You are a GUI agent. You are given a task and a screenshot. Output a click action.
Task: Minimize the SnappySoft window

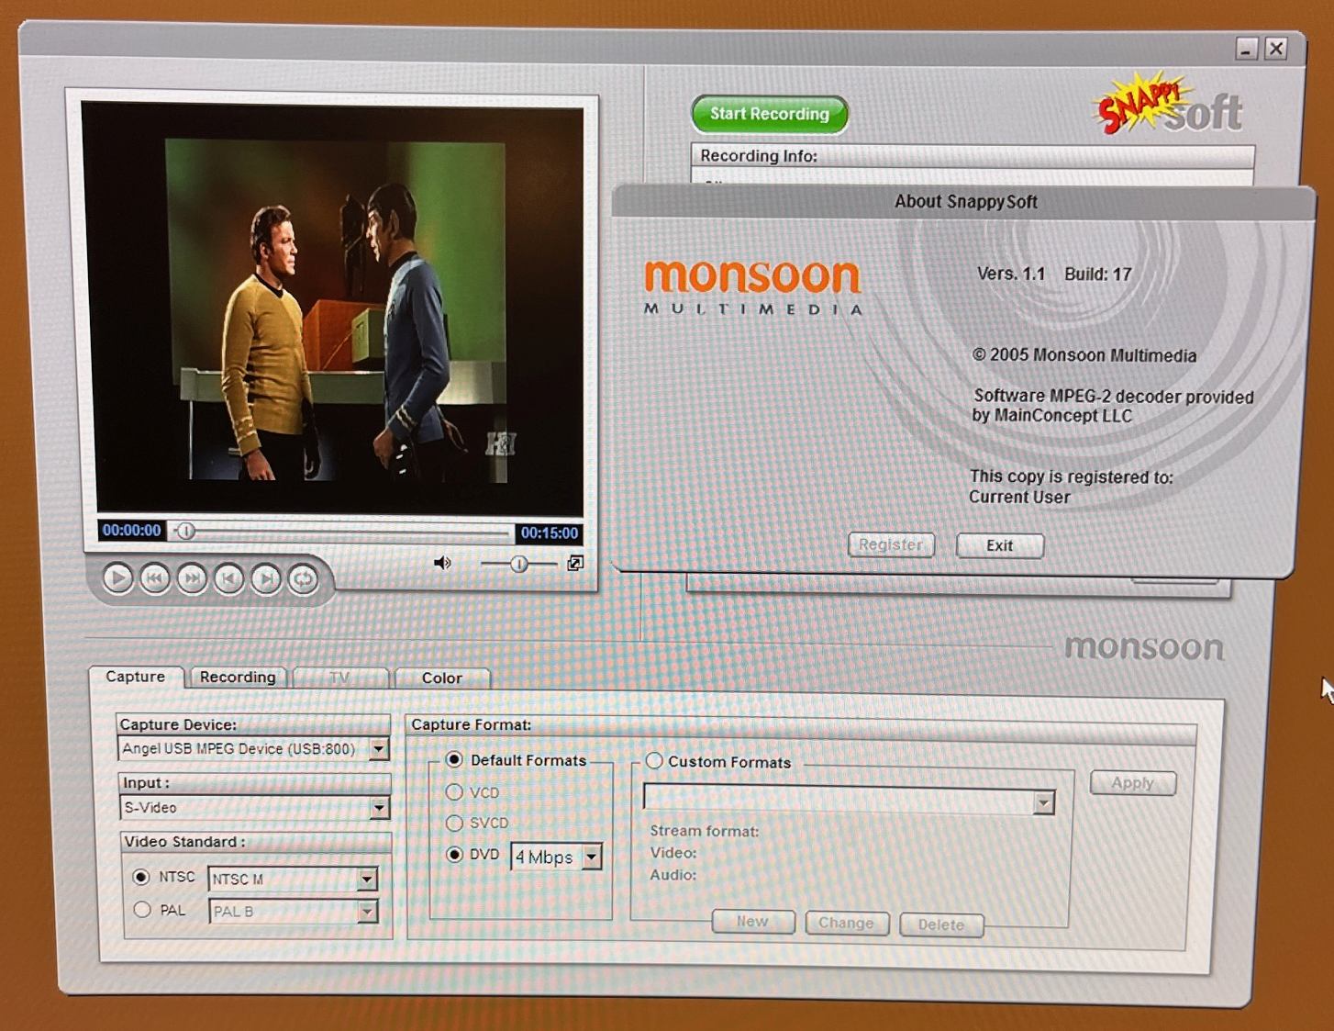point(1246,49)
